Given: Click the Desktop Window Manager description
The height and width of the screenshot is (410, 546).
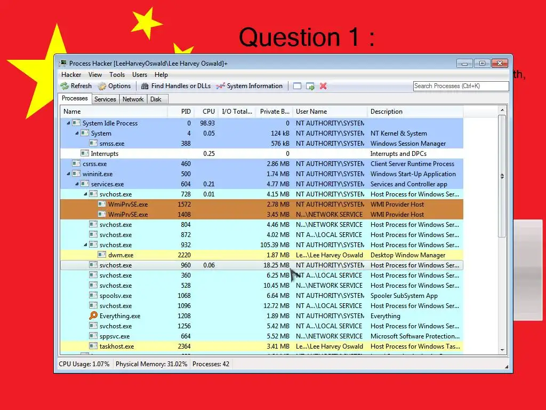Looking at the screenshot, I should point(408,255).
